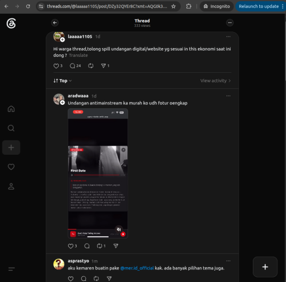Image resolution: width=286 pixels, height=282 pixels.
Task: Open the @mer.id_official mention link
Action: click(x=137, y=268)
